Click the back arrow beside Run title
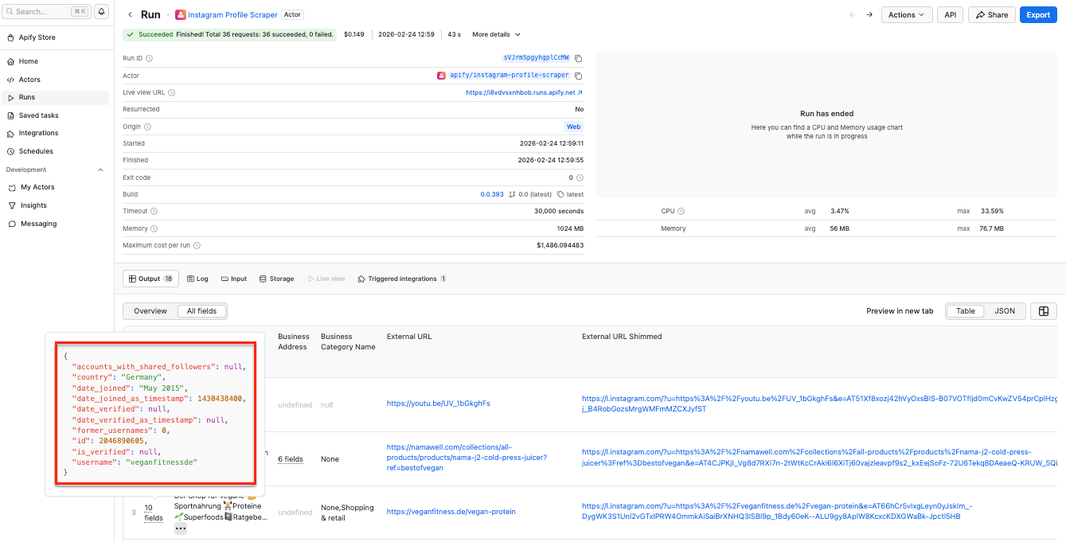This screenshot has width=1066, height=542. pos(131,15)
